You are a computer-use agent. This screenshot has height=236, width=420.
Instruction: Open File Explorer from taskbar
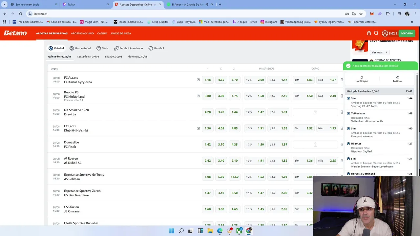coord(210,231)
